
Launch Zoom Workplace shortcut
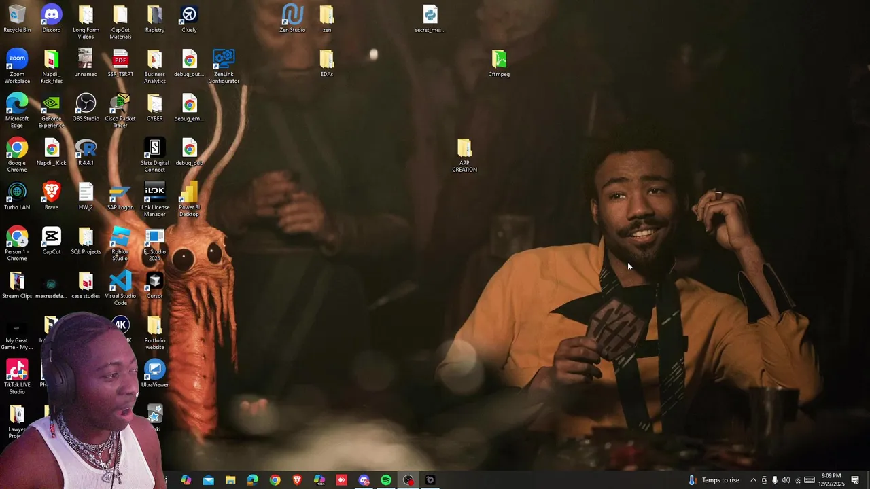pos(17,67)
